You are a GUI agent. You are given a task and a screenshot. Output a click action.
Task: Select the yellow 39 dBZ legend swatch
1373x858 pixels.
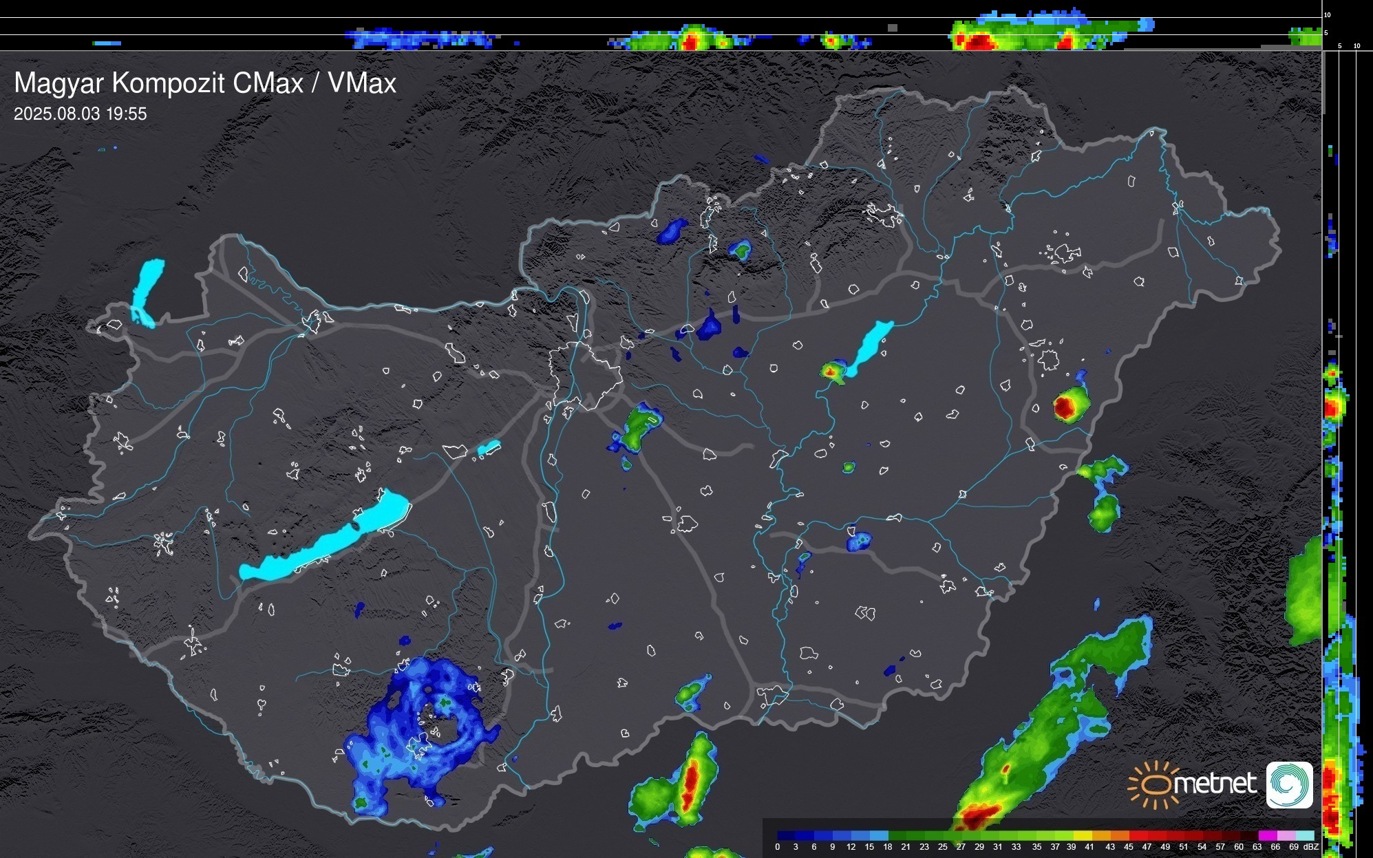click(1083, 836)
